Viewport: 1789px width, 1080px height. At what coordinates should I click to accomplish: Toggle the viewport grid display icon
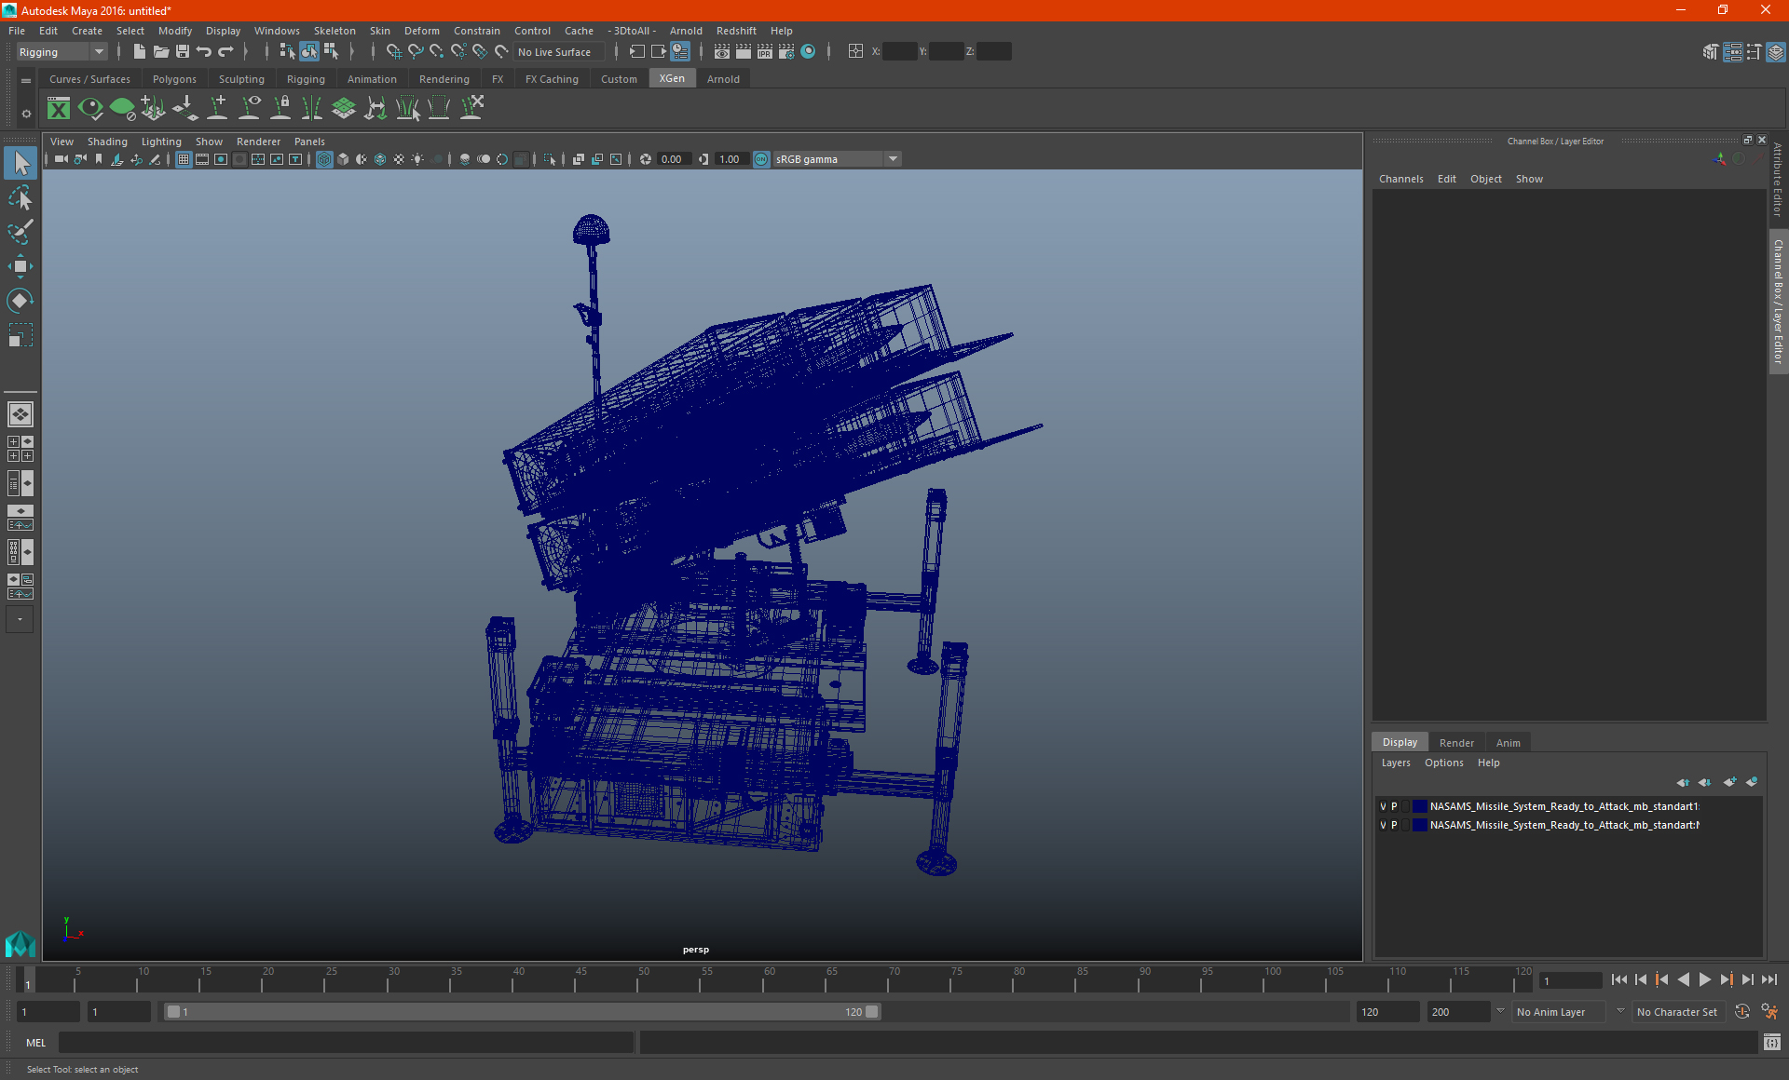coord(184,159)
